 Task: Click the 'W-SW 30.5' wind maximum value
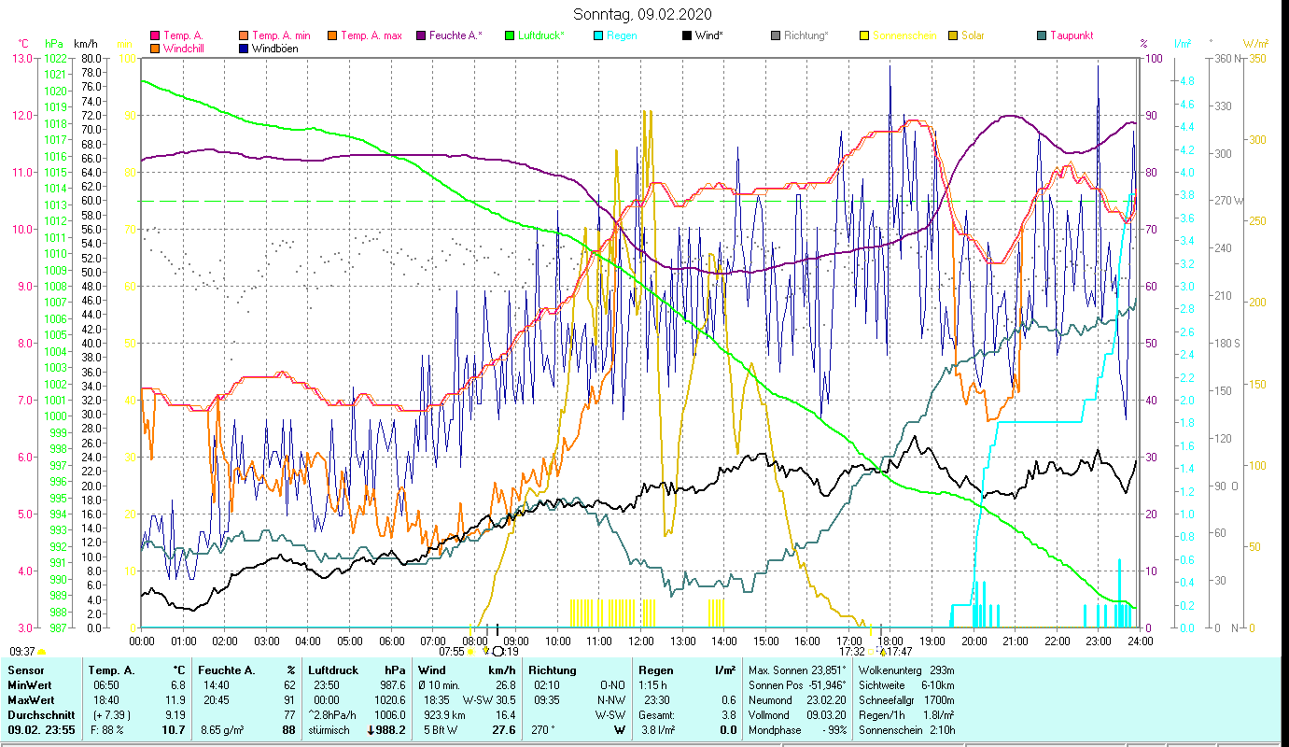tap(489, 700)
